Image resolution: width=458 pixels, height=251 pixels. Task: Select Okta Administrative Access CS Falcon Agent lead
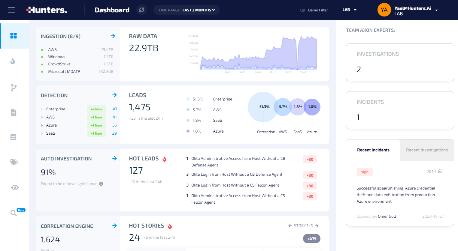tap(238, 199)
